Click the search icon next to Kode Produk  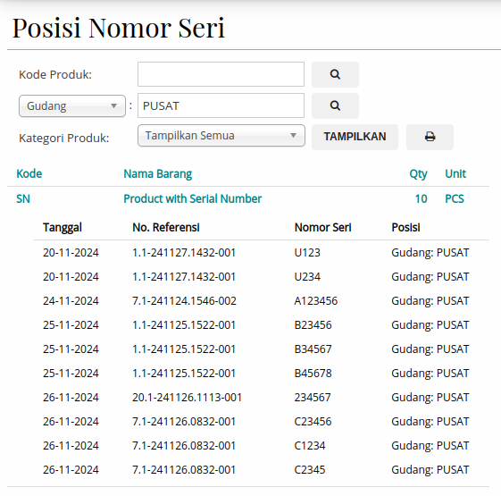pos(335,74)
